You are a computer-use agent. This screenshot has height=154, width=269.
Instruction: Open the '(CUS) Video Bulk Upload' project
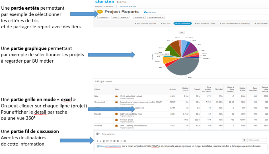click(x=131, y=96)
